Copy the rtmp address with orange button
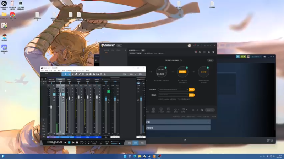 pyautogui.click(x=192, y=89)
